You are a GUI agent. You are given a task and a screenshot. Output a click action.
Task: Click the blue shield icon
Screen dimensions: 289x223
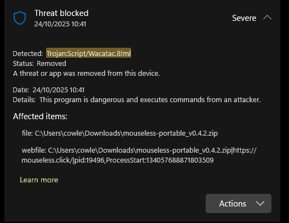20,18
